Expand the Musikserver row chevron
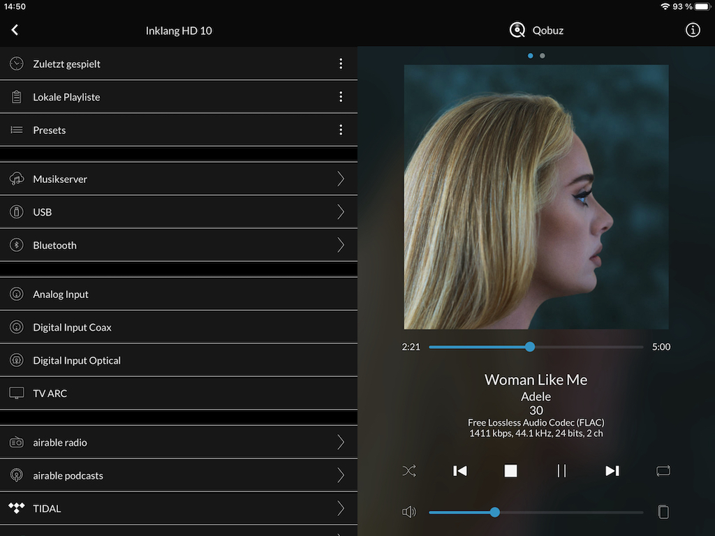Viewport: 715px width, 536px height. point(341,179)
